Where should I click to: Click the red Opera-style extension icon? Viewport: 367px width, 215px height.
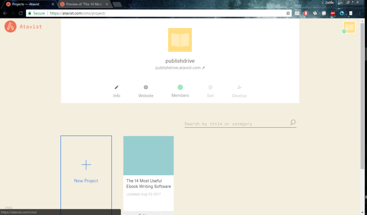[x=306, y=13]
